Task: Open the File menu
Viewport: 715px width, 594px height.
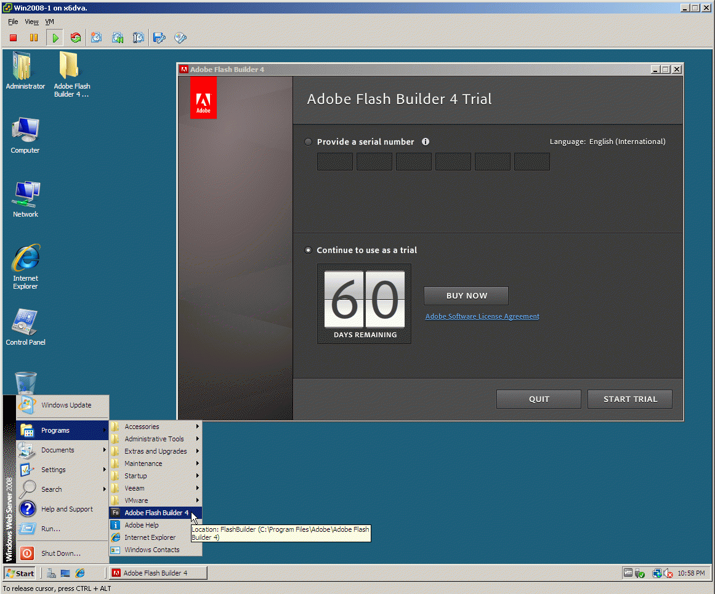Action: [x=13, y=22]
